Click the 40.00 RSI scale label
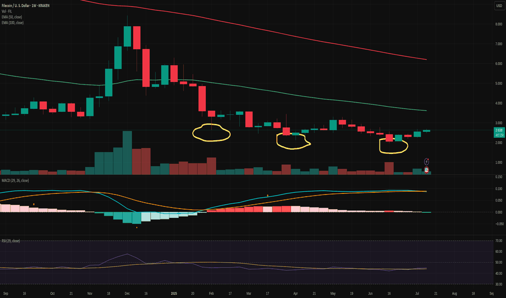The image size is (506, 298). tap(498, 274)
